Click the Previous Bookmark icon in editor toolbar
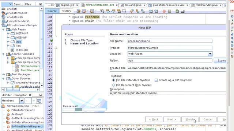 pos(132,11)
